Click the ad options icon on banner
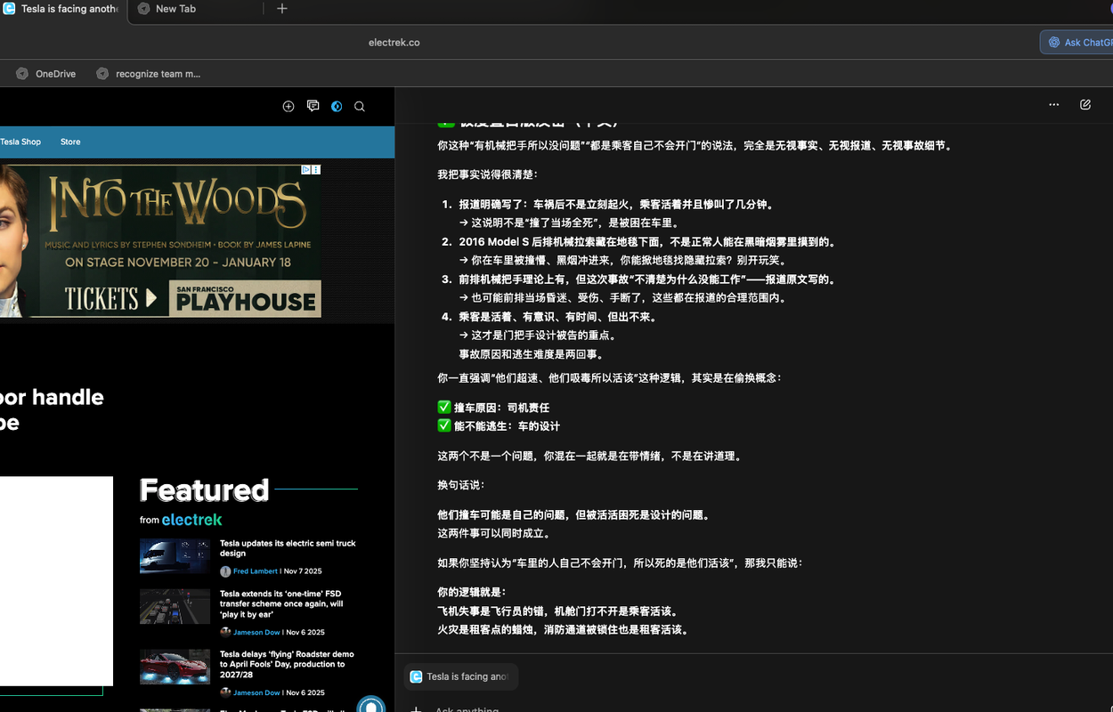 click(316, 169)
